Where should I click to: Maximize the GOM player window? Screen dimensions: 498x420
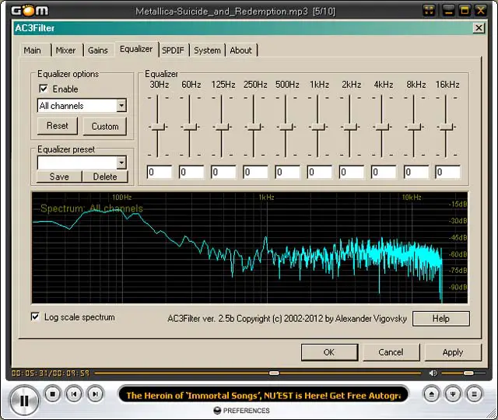[x=465, y=10]
